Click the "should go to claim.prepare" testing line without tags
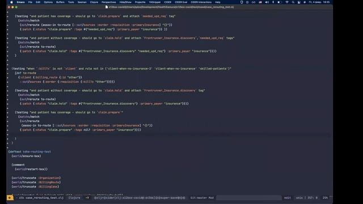This screenshot has height=204, width=363. tap(69, 112)
